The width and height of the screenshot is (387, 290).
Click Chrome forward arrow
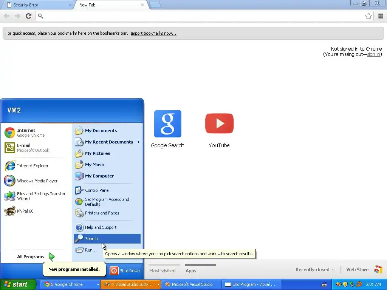[17, 16]
